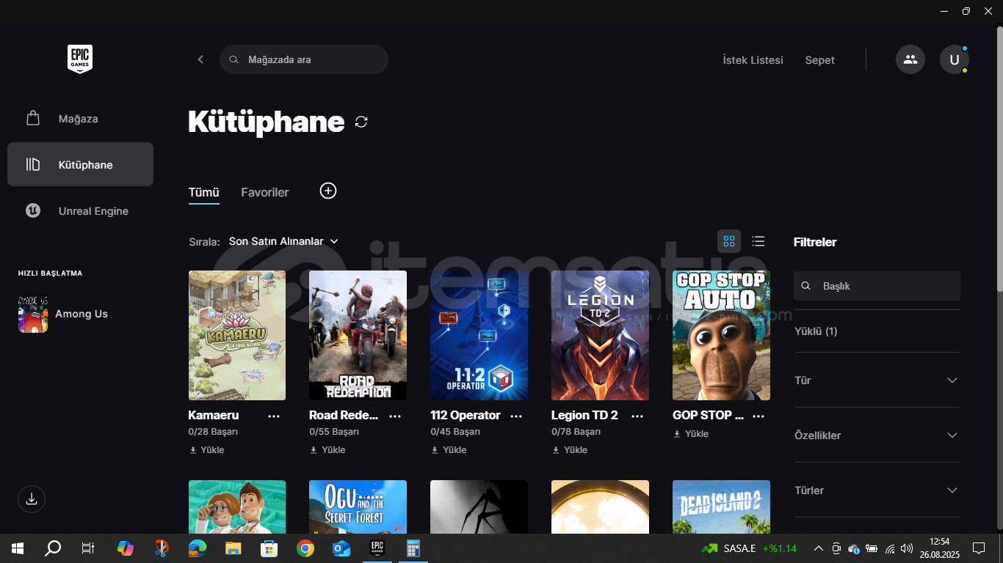Install Legion TD 2 with its Yükle button
The height and width of the screenshot is (563, 1003).
(570, 450)
